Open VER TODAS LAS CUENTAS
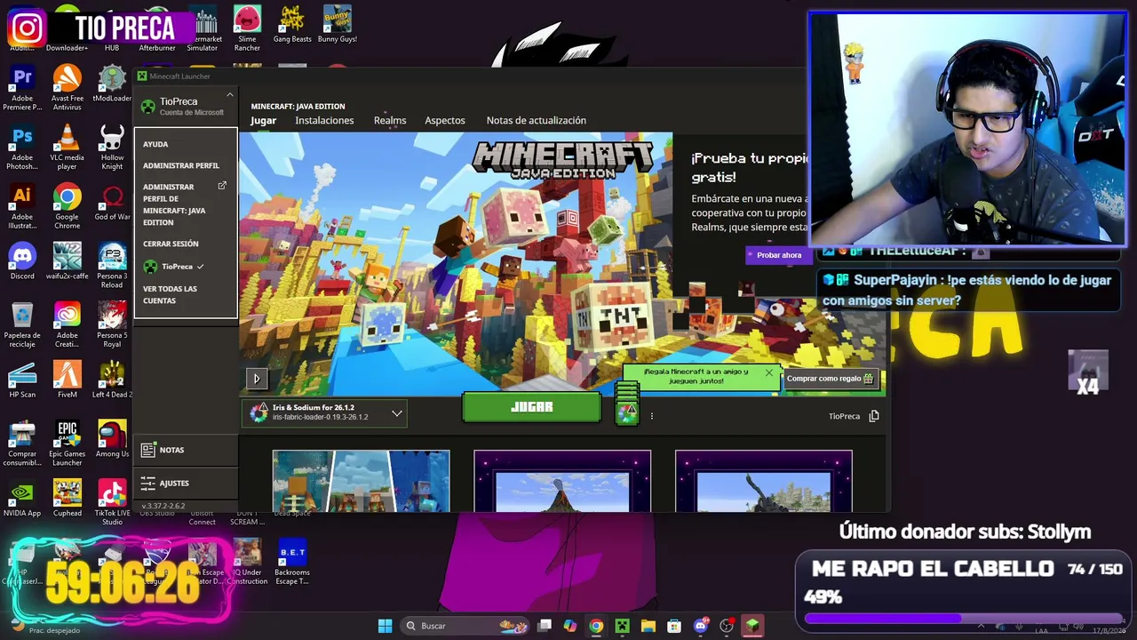This screenshot has height=640, width=1137. [170, 294]
